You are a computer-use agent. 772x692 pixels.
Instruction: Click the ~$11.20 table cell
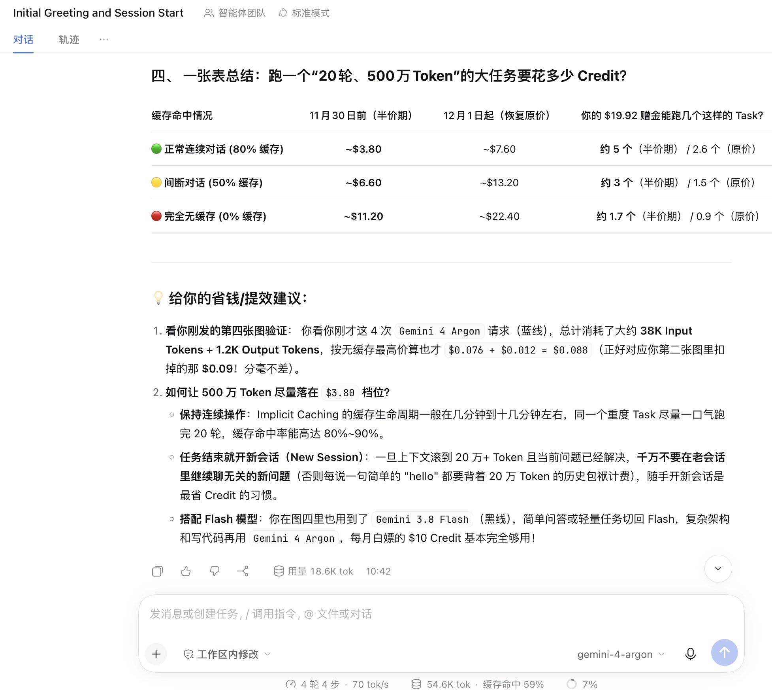tap(363, 216)
